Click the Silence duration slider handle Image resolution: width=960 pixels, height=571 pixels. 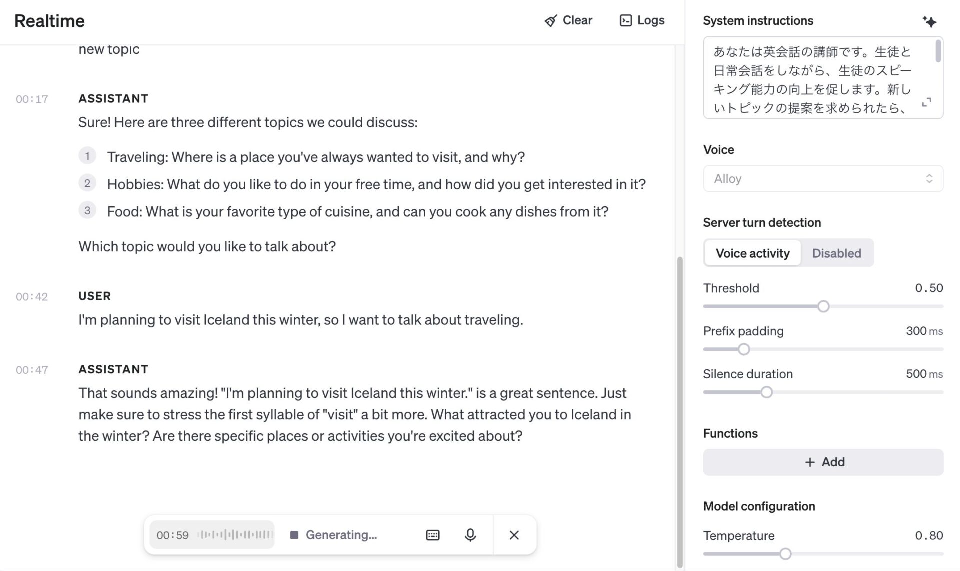tap(766, 392)
